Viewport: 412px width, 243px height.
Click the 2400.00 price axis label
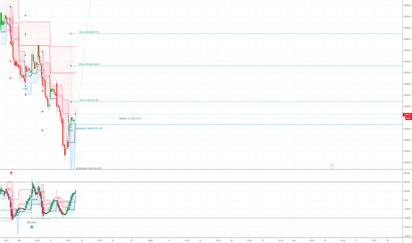pyautogui.click(x=407, y=84)
